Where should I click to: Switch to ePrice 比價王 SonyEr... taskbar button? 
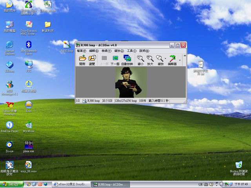click(x=71, y=184)
